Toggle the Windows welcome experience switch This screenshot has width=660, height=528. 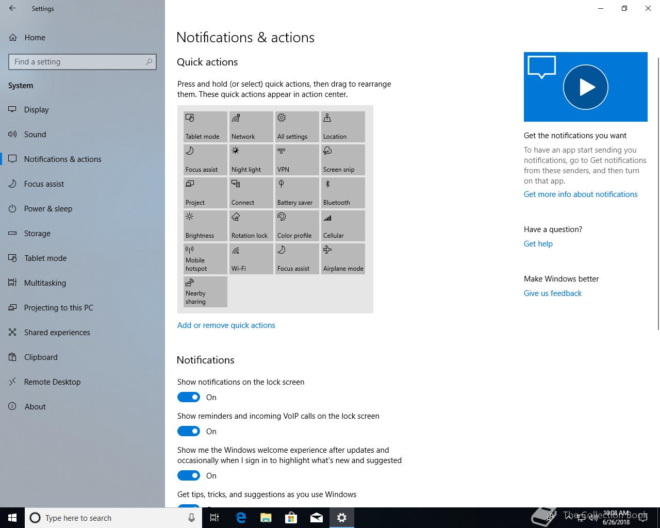pyautogui.click(x=189, y=475)
